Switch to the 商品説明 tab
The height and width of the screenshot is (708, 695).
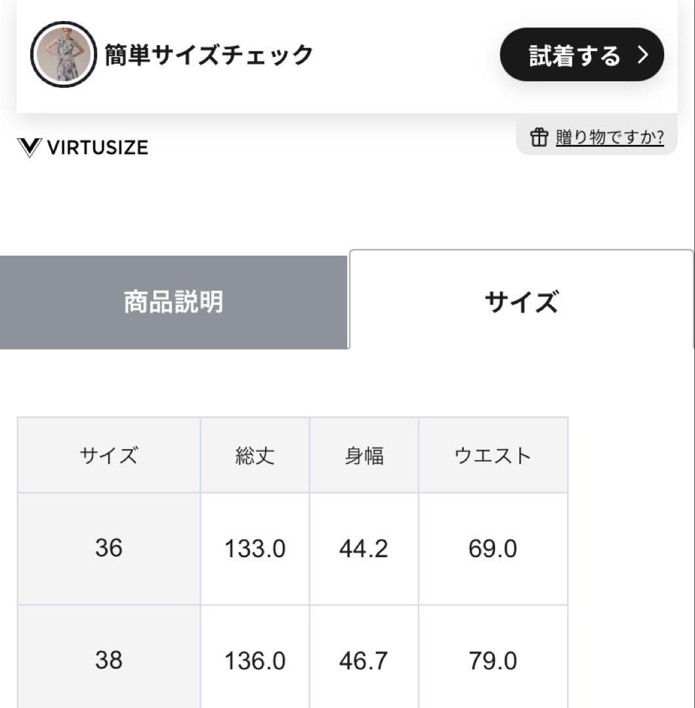click(173, 302)
